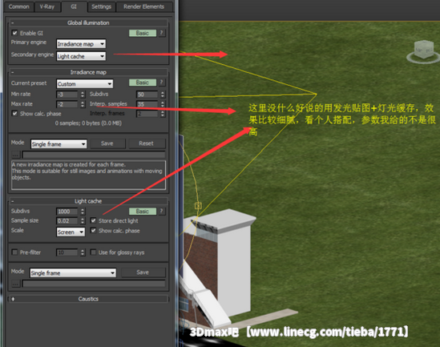The image size is (440, 347).
Task: Click the Sample size field
Action: pos(67,220)
